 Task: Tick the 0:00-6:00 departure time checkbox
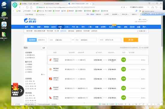(26, 81)
